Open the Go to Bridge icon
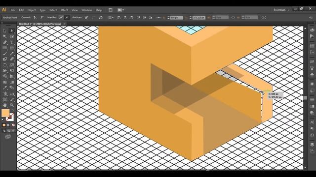Viewport: 316px width, 177px height. [x=111, y=10]
